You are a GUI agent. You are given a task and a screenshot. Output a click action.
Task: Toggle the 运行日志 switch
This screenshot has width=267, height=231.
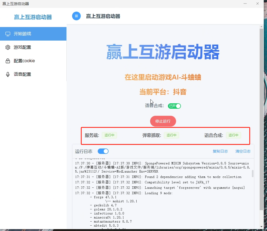(103, 151)
